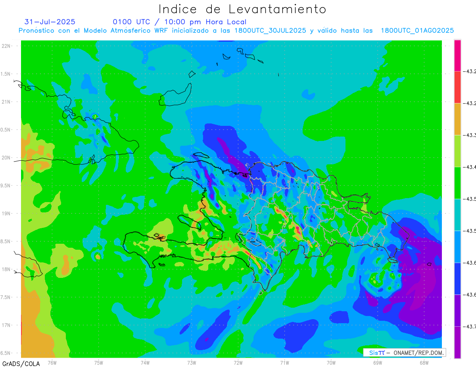The width and height of the screenshot is (476, 368).
Task: Pick the dark blue swatch in the color scale
Action: 457,278
